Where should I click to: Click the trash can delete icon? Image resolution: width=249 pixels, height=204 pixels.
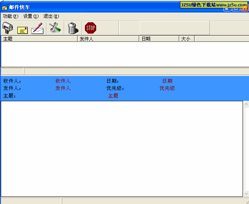click(73, 28)
